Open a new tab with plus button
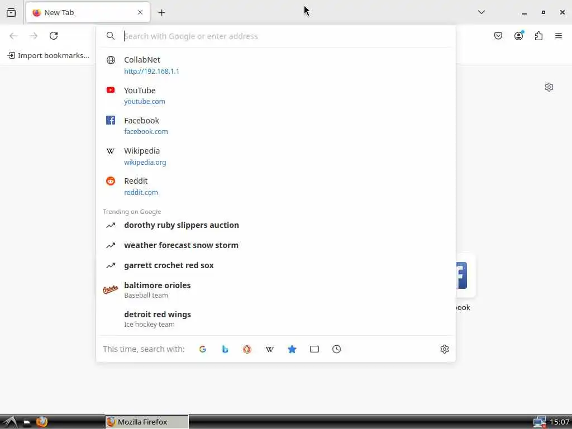 pos(161,13)
